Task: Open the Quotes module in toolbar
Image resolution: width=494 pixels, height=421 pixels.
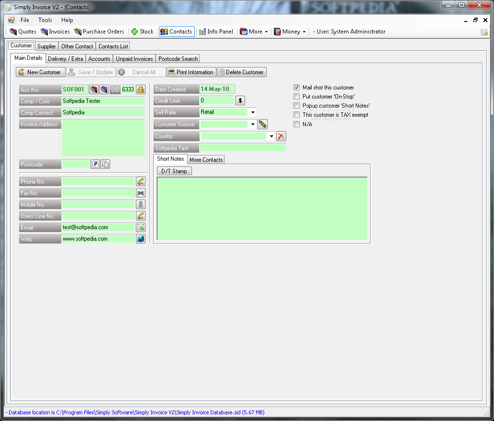Action: [22, 32]
